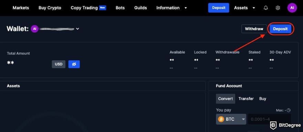Click the wallet Deposit button beside Withdraw
The height and width of the screenshot is (132, 303).
click(280, 29)
